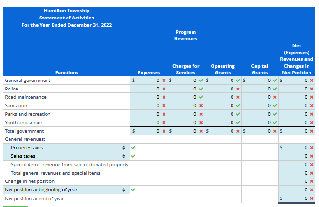The image size is (319, 207).
Task: Click Sanitation Charges for Services field
Action: (185, 106)
